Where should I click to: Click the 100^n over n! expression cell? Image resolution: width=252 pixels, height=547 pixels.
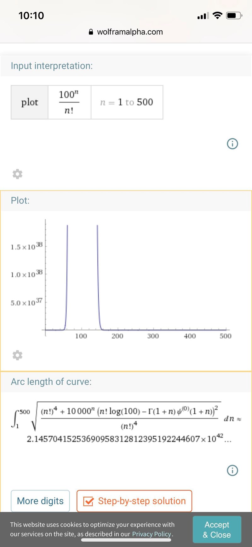pyautogui.click(x=69, y=102)
